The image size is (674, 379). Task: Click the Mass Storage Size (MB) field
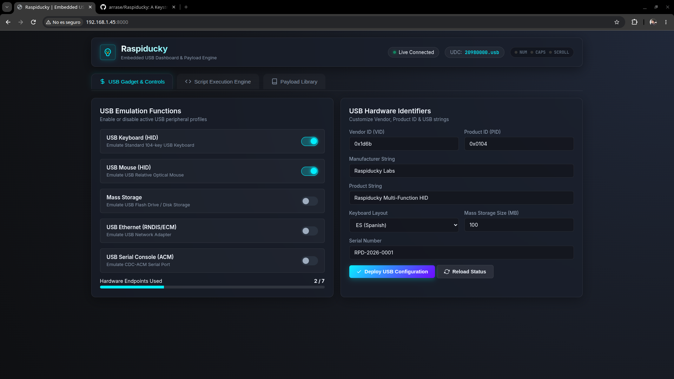[519, 225]
